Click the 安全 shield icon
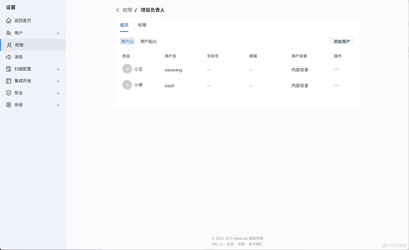 click(8, 93)
